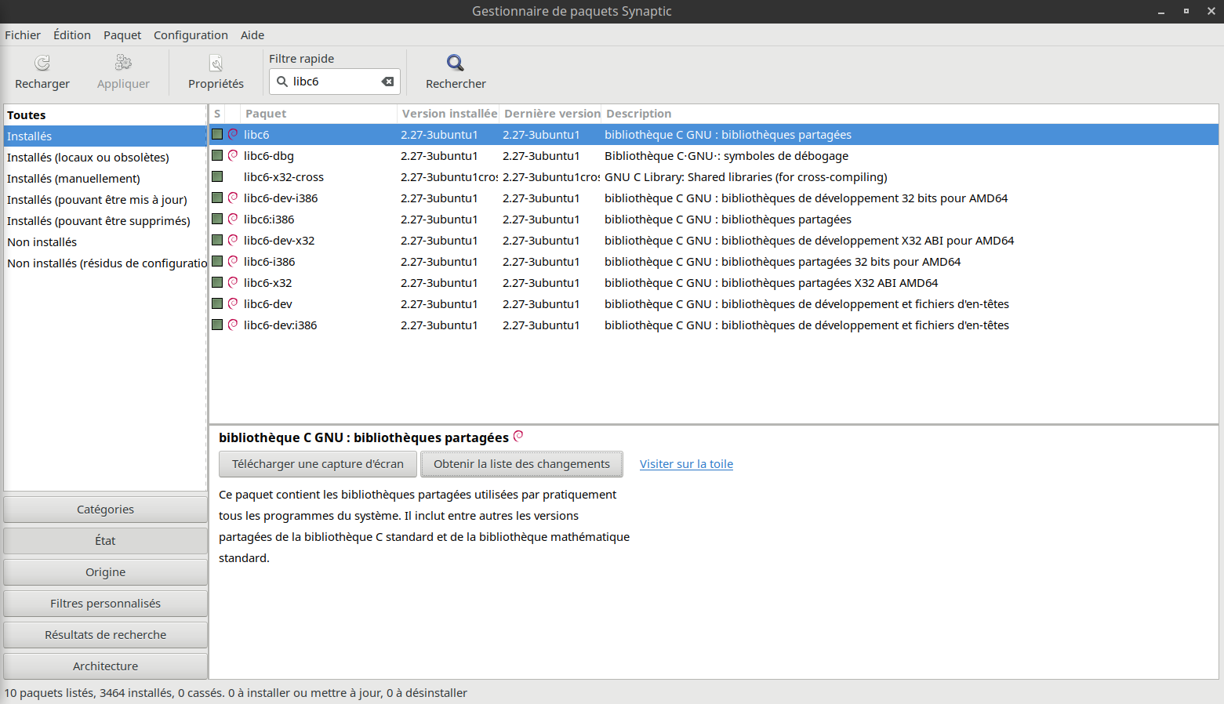The image size is (1224, 704).
Task: Click the Rechercher magnifier icon
Action: pos(456,63)
